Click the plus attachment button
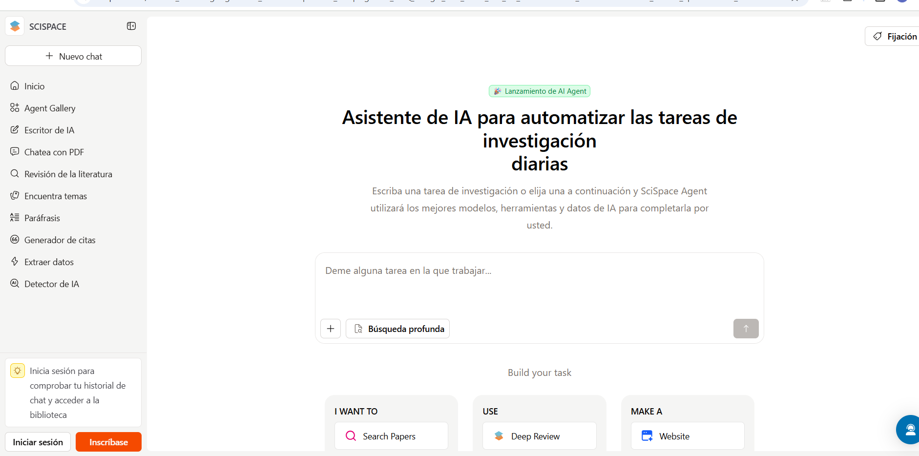 click(x=331, y=329)
